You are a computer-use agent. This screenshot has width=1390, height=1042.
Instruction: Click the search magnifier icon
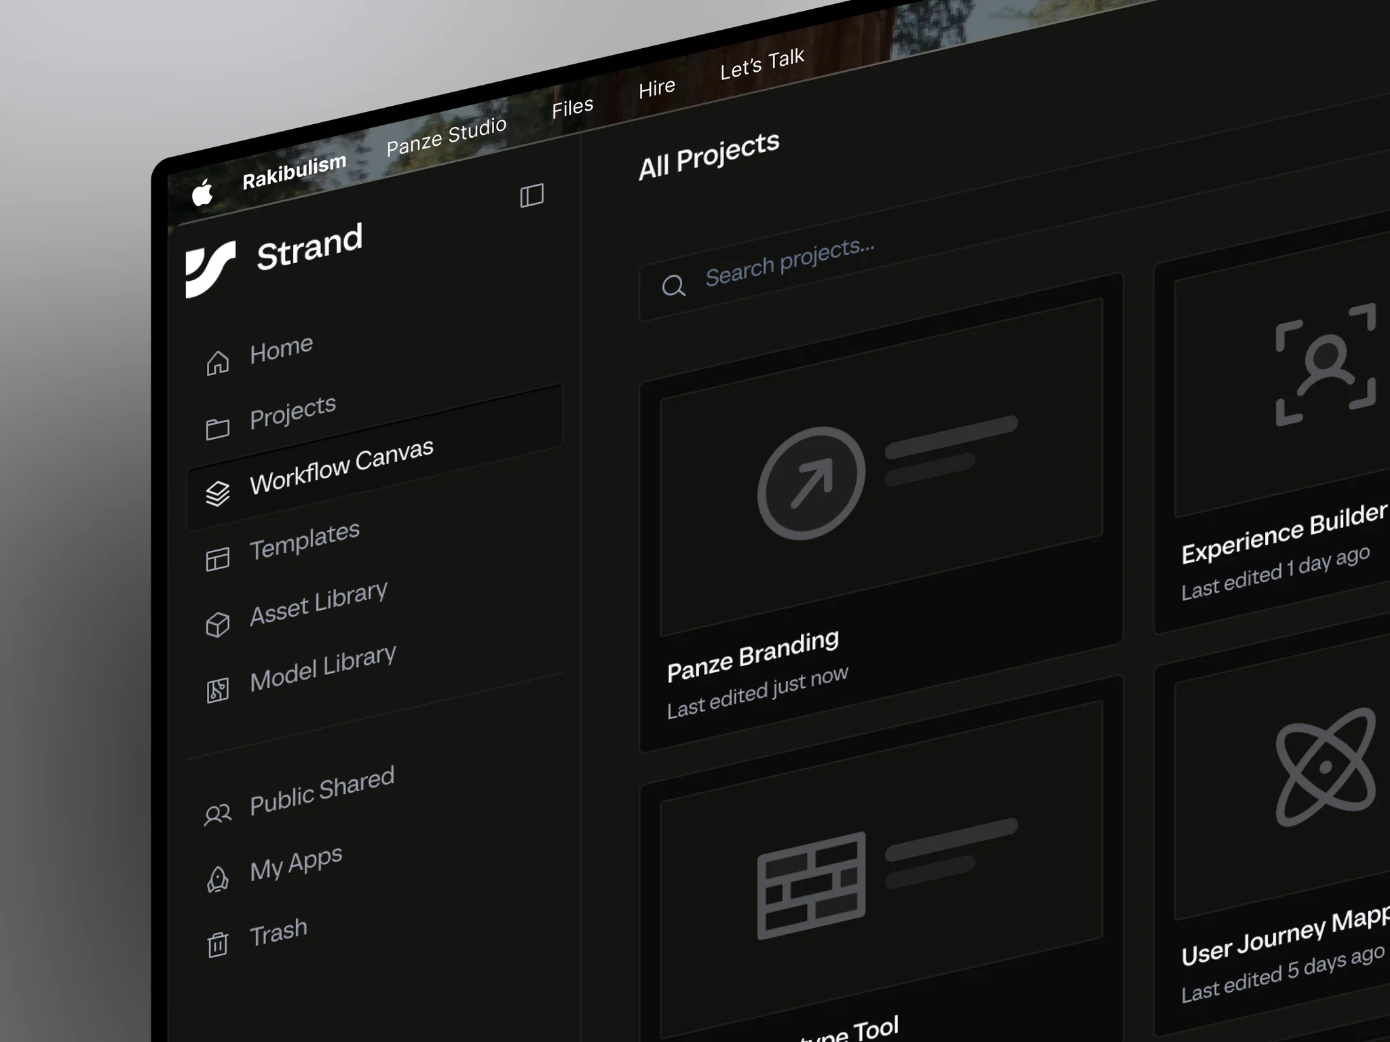pos(673,286)
